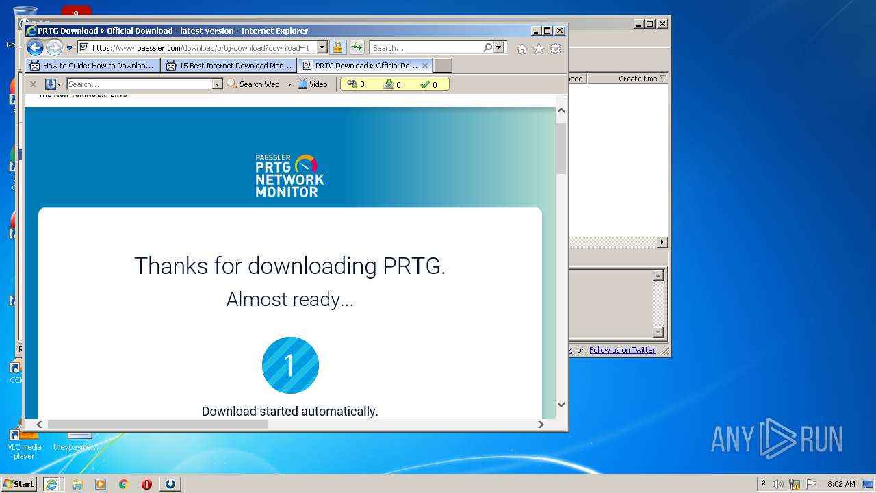
Task: Open the Search Web options arrow
Action: pos(289,84)
